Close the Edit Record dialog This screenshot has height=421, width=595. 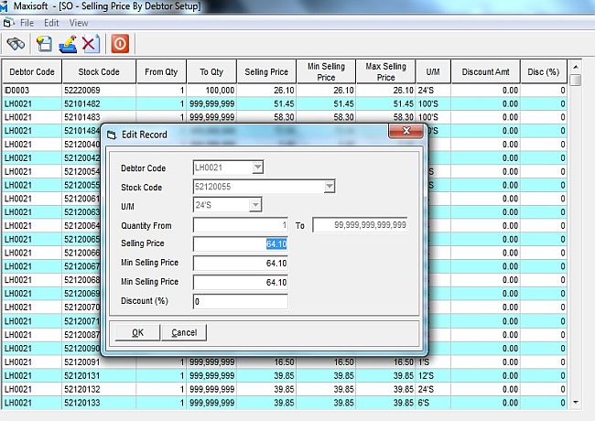click(405, 134)
